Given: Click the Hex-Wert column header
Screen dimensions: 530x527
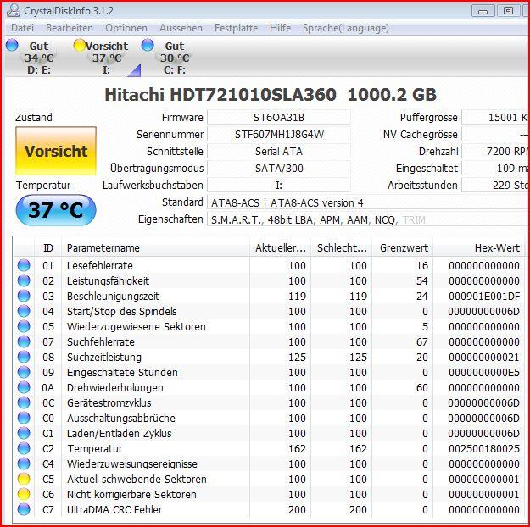Looking at the screenshot, I should coord(479,248).
